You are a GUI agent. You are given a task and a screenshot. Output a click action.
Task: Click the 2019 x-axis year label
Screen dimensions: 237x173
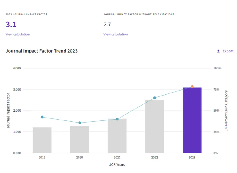pyautogui.click(x=42, y=158)
